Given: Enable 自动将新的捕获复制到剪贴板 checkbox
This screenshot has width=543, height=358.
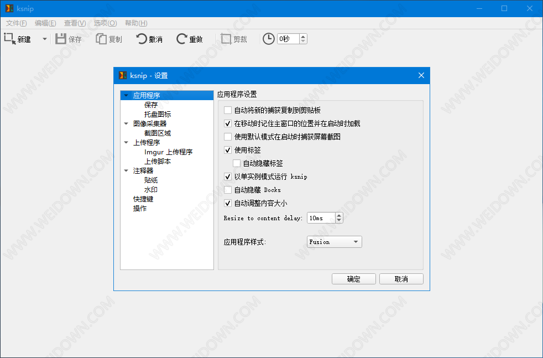Looking at the screenshot, I should coord(228,110).
